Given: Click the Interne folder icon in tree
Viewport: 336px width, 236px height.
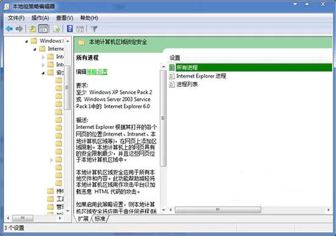Looking at the screenshot, I should (x=42, y=49).
